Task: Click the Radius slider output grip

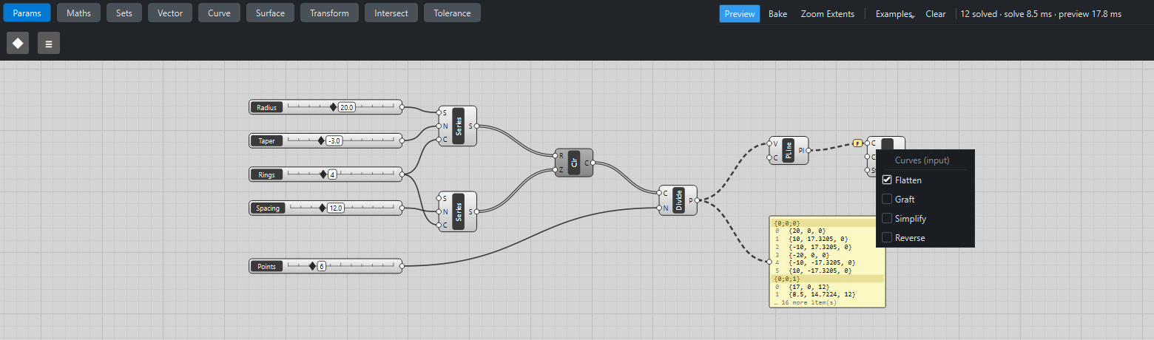Action: click(402, 107)
